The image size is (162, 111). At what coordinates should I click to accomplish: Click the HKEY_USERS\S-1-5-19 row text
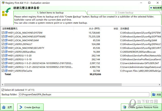(20, 60)
